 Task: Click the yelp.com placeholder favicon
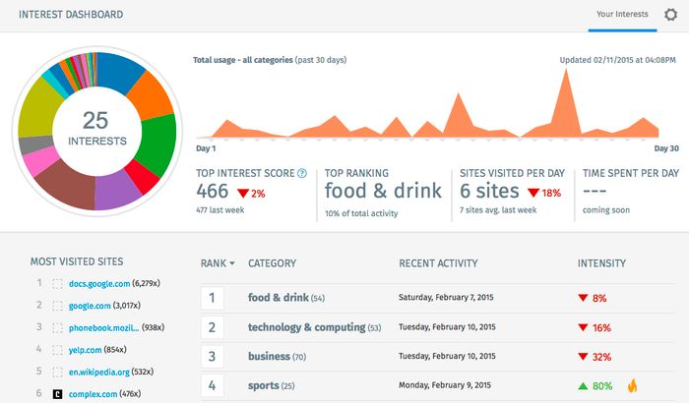point(57,349)
